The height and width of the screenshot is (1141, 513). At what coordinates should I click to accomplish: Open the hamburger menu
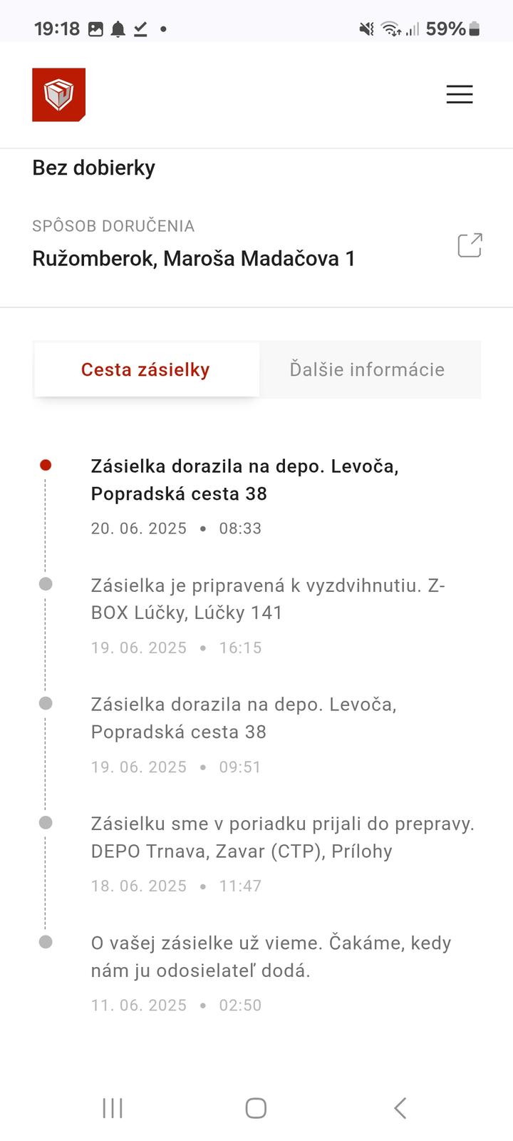pyautogui.click(x=460, y=95)
